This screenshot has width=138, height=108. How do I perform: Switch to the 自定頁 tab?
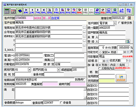[x=55, y=18]
